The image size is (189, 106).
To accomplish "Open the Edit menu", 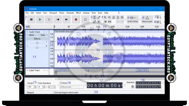I will (x=32, y=13).
